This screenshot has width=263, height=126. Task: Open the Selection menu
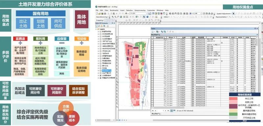pyautogui.click(x=129, y=10)
